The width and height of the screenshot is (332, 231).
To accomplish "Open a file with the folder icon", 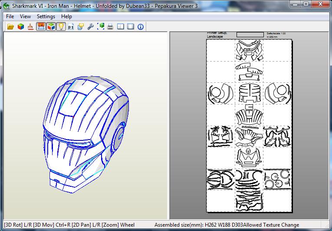I will coord(10,27).
